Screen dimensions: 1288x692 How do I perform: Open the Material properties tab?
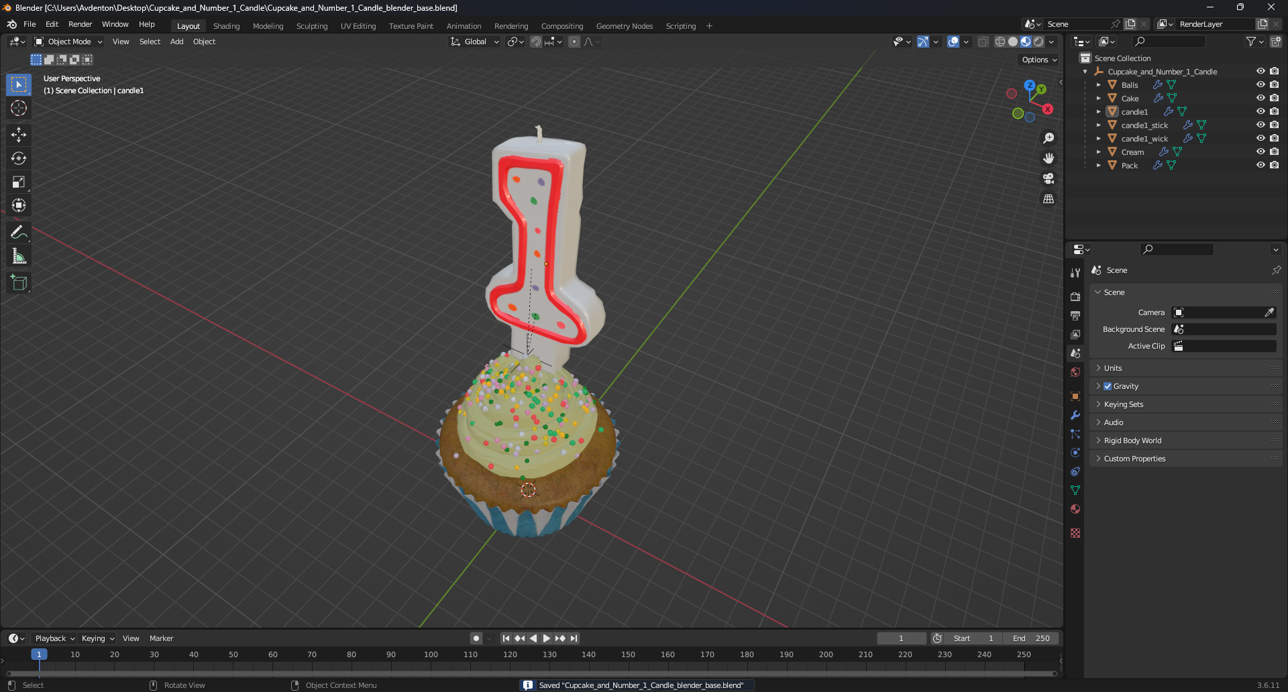pos(1075,509)
